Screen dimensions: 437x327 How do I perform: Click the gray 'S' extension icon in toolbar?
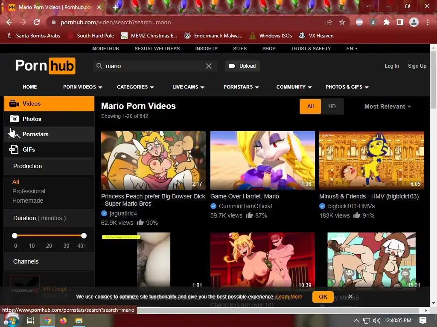[x=373, y=22]
